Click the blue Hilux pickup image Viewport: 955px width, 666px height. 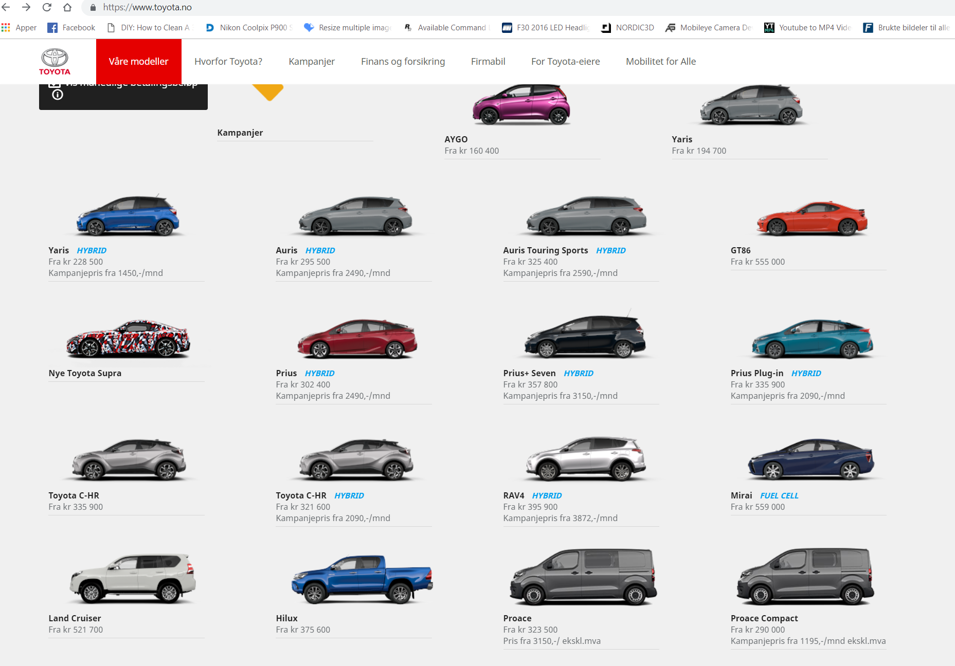(362, 579)
